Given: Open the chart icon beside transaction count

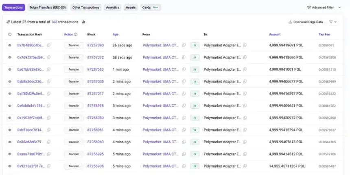Looking at the screenshot, I should pyautogui.click(x=83, y=22).
